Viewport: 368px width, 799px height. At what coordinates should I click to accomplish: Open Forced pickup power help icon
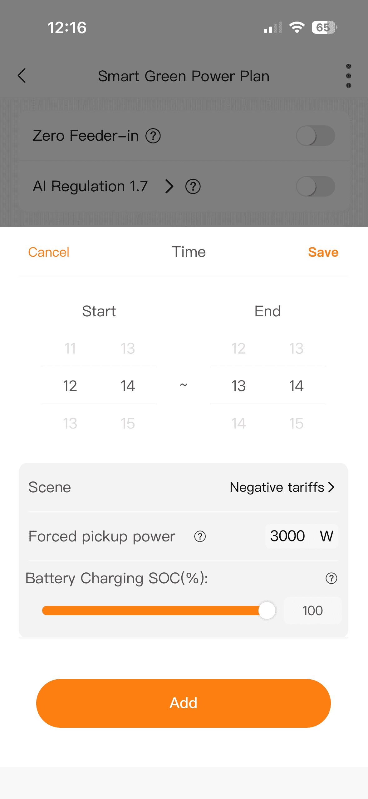200,536
